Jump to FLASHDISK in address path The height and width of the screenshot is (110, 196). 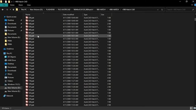(50, 9)
